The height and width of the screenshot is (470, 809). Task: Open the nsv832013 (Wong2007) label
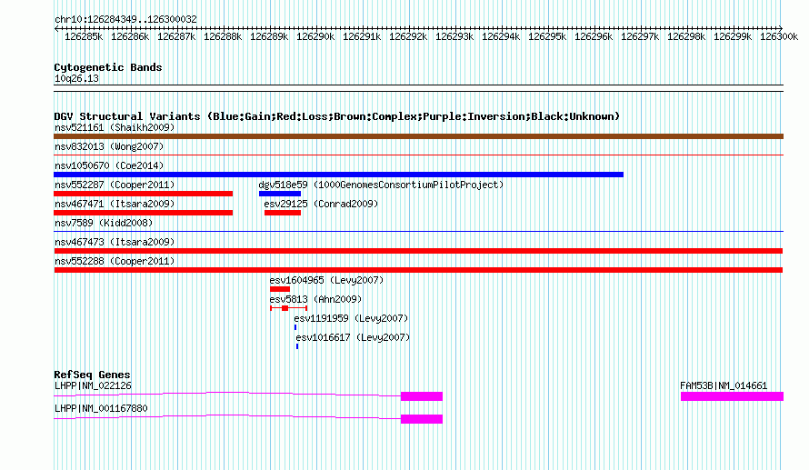pyautogui.click(x=109, y=146)
